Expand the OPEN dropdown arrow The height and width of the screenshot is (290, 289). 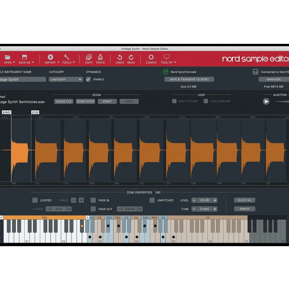[14, 62]
